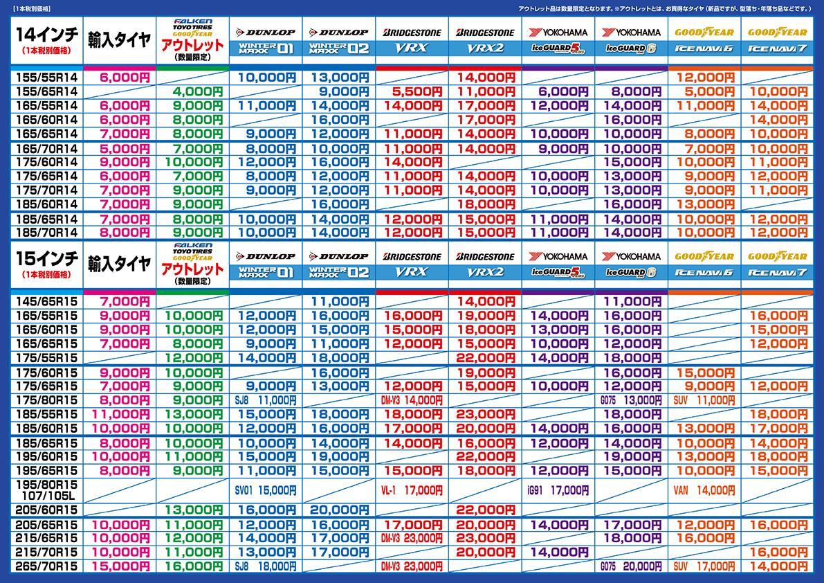This screenshot has width=824, height=583.
Task: Click the Falken Toyo Goodyear アウトレット logo in 15インチ header
Action: click(x=193, y=264)
